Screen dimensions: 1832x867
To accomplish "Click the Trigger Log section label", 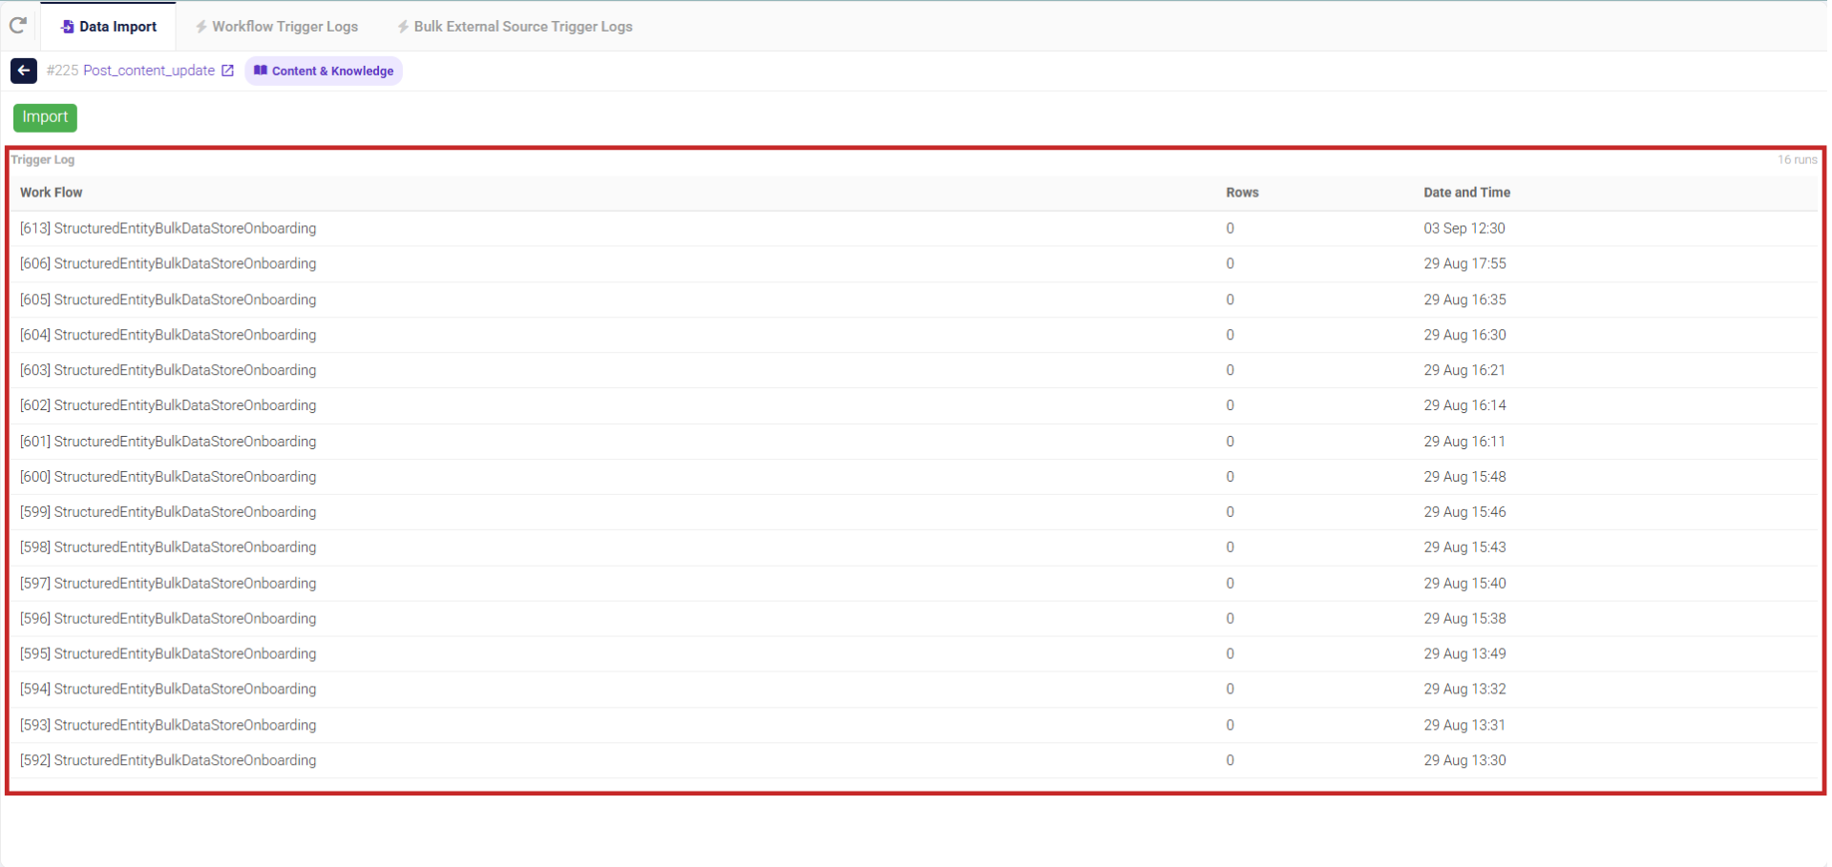I will 43,160.
